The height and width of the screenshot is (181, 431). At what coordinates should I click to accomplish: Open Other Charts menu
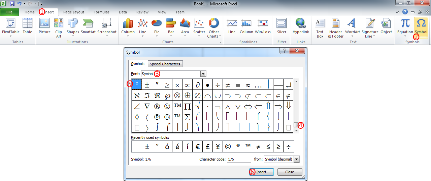(213, 28)
